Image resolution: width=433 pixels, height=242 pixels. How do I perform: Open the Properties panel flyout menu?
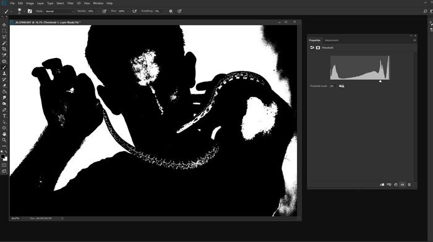coord(414,40)
